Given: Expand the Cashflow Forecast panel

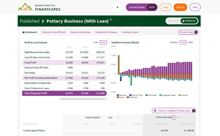Looking at the screenshot, I should click(x=195, y=40).
